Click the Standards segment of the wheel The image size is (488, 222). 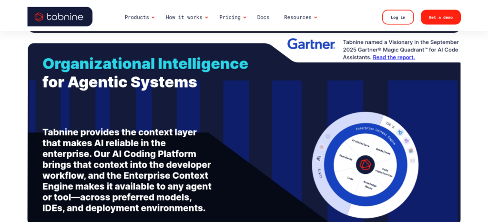pos(346,157)
